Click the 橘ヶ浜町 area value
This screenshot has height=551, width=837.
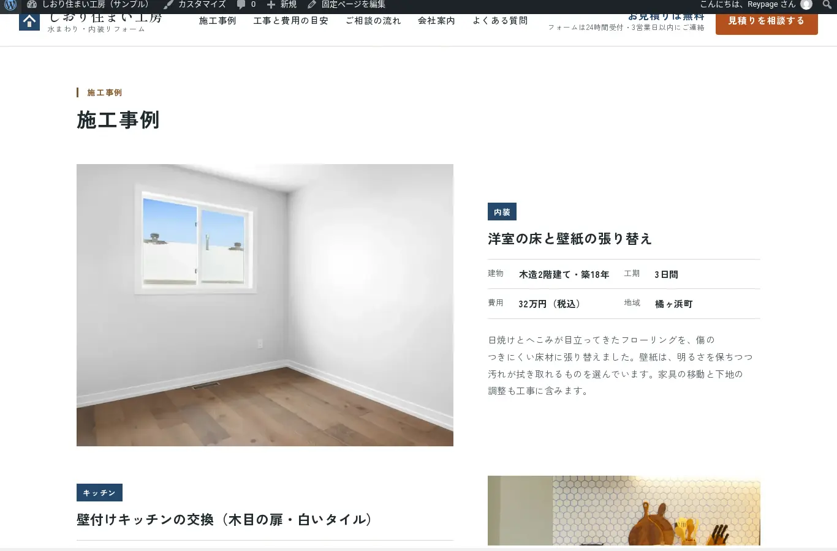pyautogui.click(x=673, y=304)
